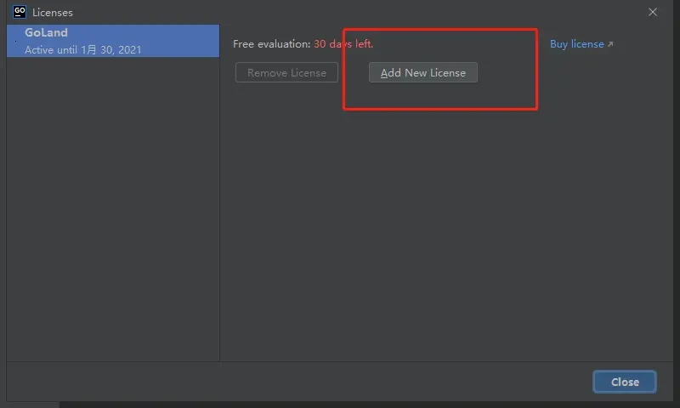Click the "Free evaluation:" label
Viewport: 680px width, 408px height.
pos(271,44)
